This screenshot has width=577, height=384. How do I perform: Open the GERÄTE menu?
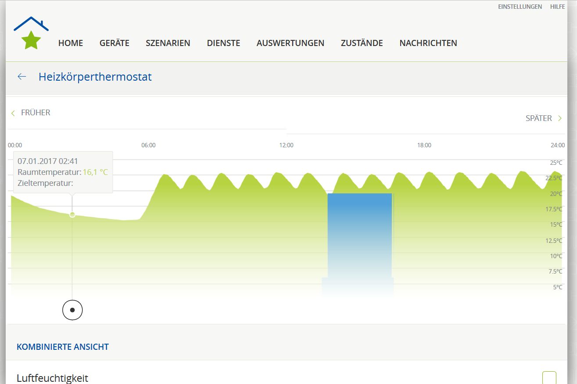coord(114,43)
